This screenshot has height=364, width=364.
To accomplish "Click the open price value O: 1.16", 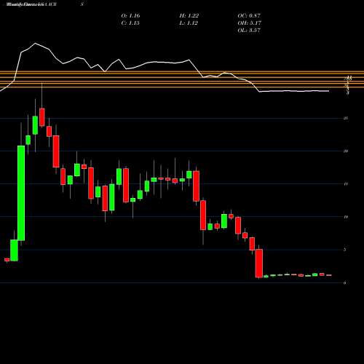I will (x=130, y=16).
